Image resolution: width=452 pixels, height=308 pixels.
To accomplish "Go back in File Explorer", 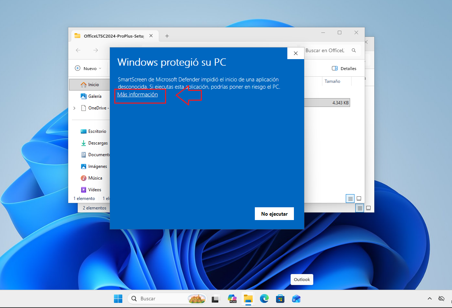I will click(78, 50).
